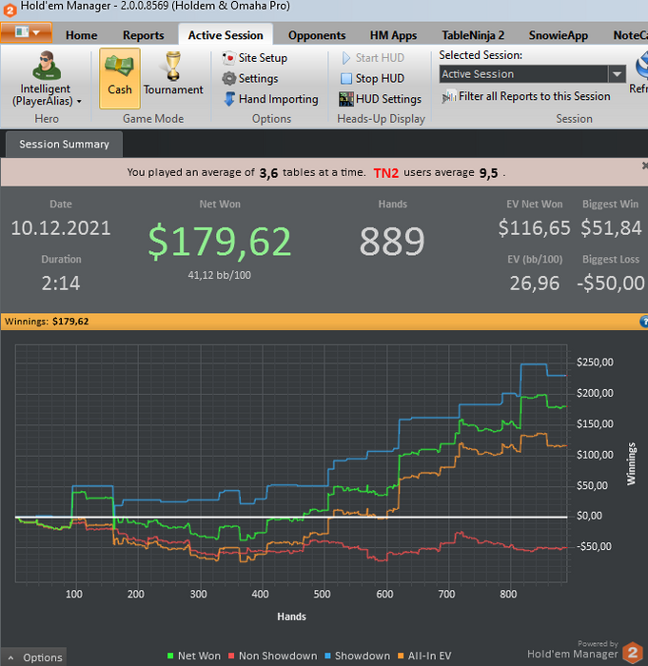This screenshot has height=666, width=648.
Task: Open the TableNinja 2 ribbon tab
Action: [473, 35]
